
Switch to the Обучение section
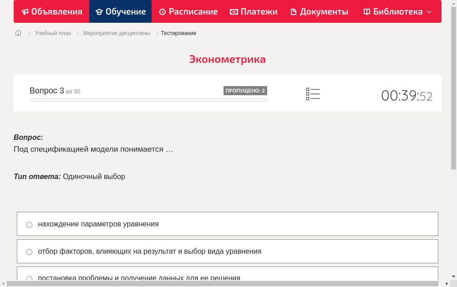coord(120,11)
